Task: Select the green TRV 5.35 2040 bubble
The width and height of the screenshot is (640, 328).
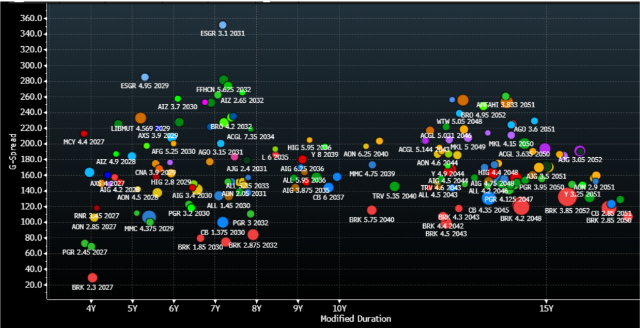Action: (394, 186)
